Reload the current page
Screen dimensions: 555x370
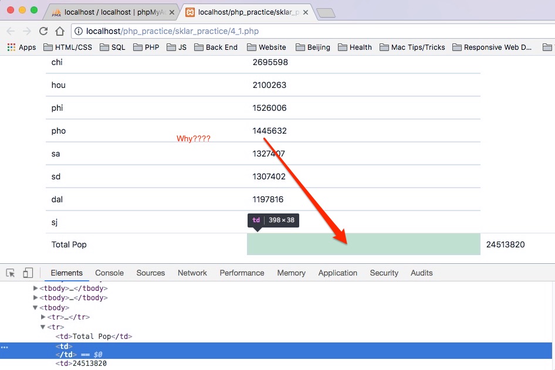(x=43, y=30)
